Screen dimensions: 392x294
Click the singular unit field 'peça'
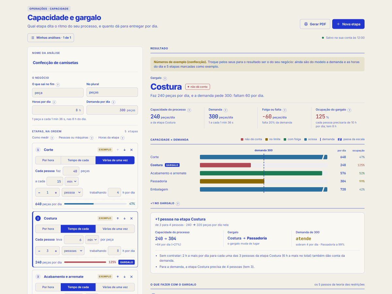pos(58,92)
